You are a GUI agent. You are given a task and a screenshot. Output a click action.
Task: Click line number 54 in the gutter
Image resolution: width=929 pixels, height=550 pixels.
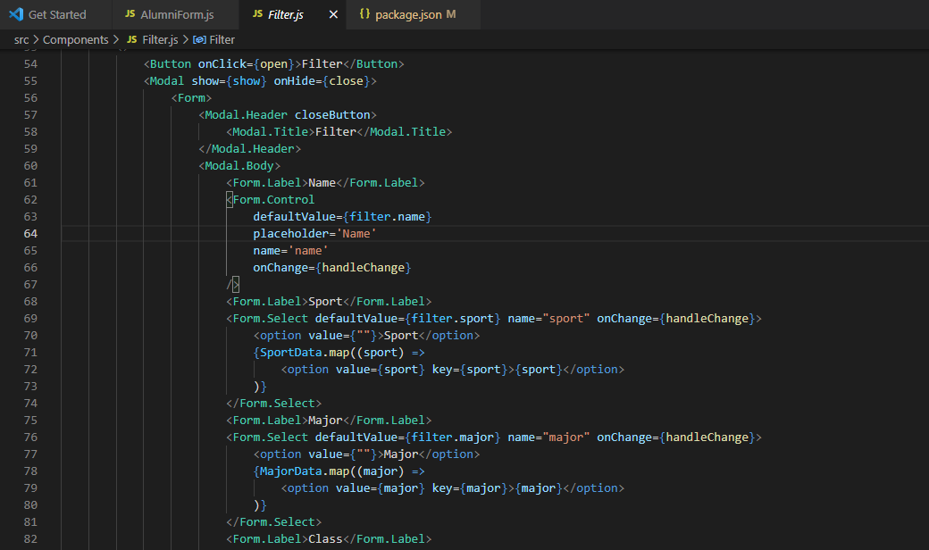point(30,64)
